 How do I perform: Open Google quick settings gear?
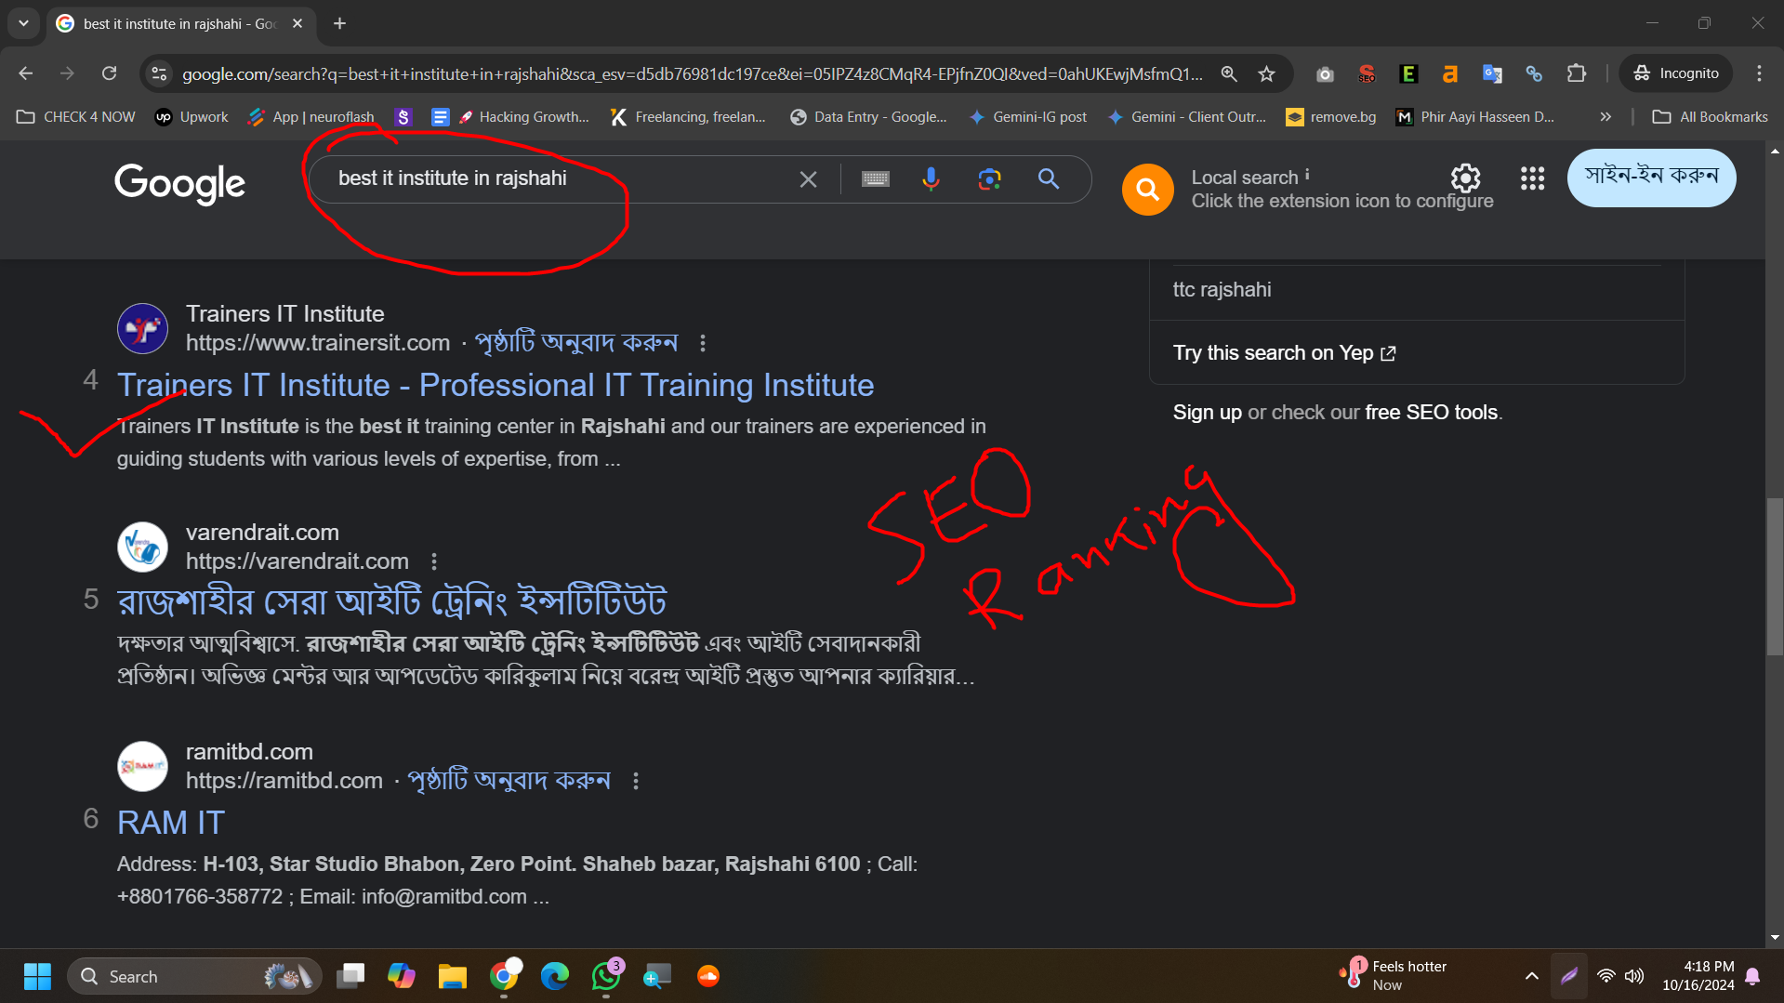tap(1465, 178)
